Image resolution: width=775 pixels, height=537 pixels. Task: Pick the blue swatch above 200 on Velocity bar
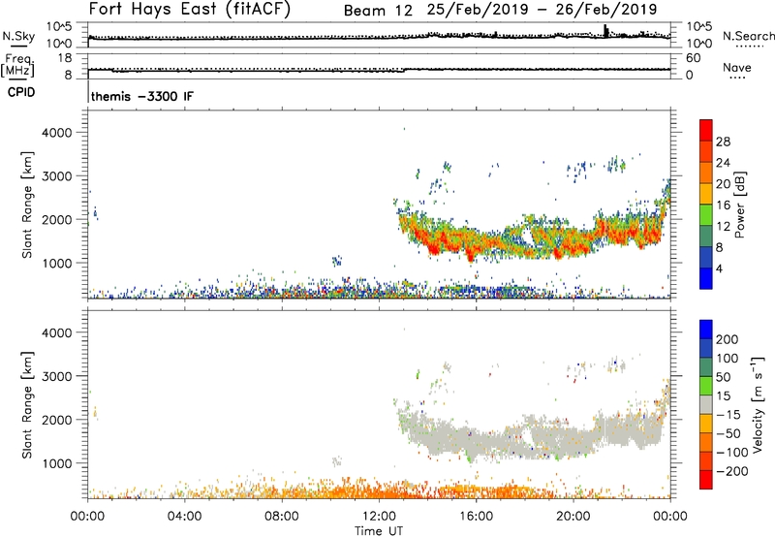click(706, 330)
